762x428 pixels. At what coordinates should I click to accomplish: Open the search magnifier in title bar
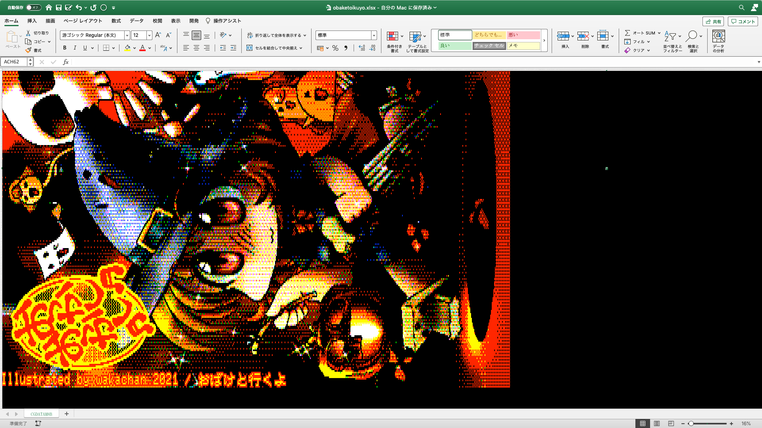tap(741, 8)
